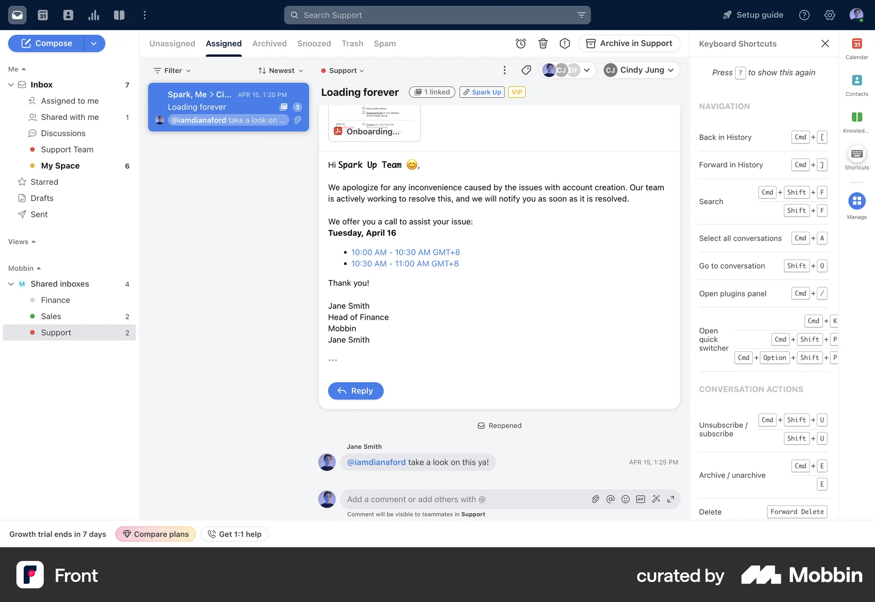Expand the Views section
This screenshot has height=602, width=875.
(21, 242)
